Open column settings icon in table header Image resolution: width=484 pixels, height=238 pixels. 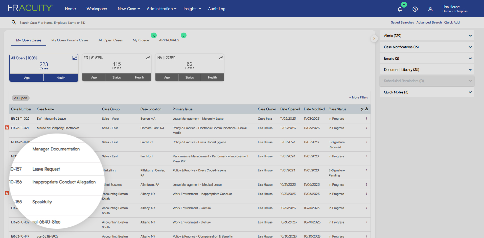click(x=362, y=109)
